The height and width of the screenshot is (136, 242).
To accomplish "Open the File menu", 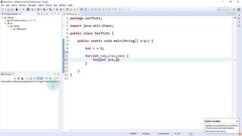I will pyautogui.click(x=3, y=5).
